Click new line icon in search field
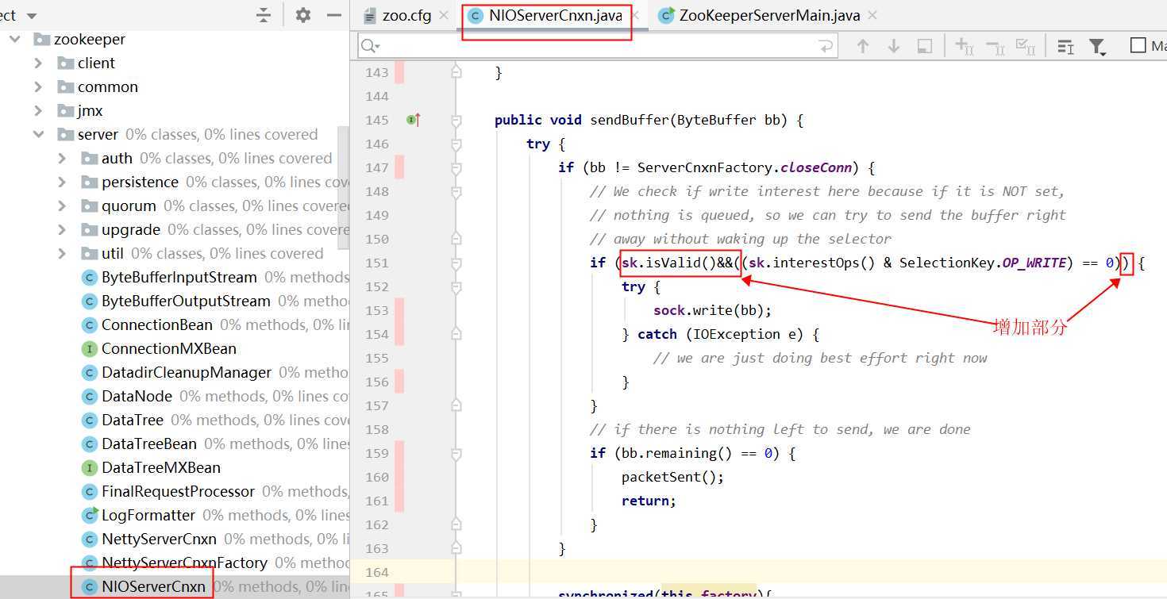1167x599 pixels. pyautogui.click(x=826, y=47)
